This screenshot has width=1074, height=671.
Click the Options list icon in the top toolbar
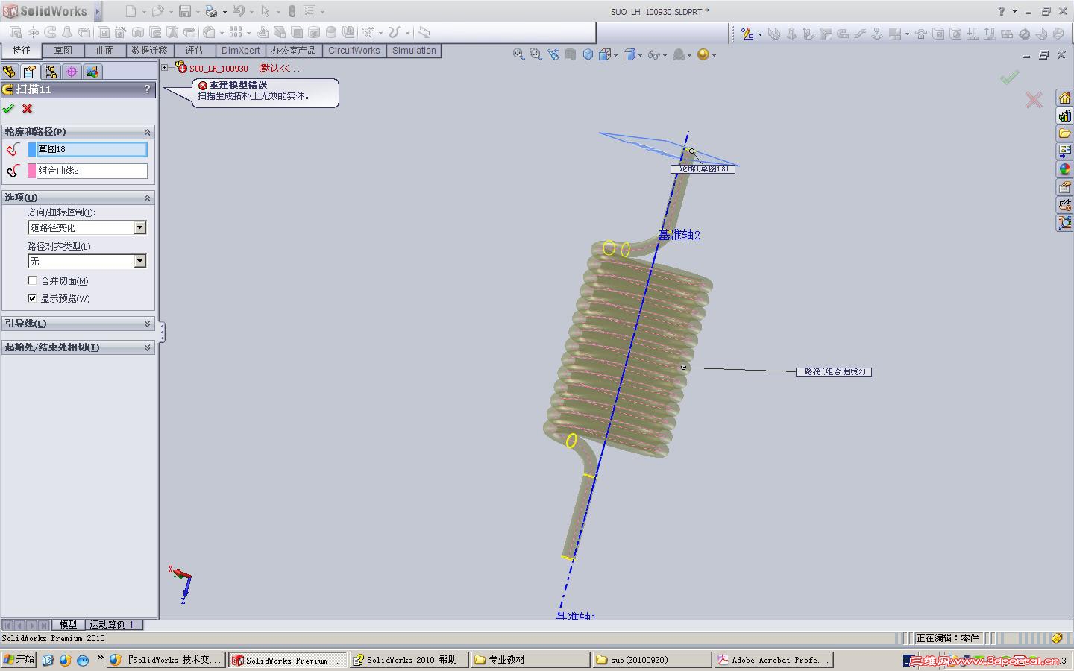[x=310, y=11]
